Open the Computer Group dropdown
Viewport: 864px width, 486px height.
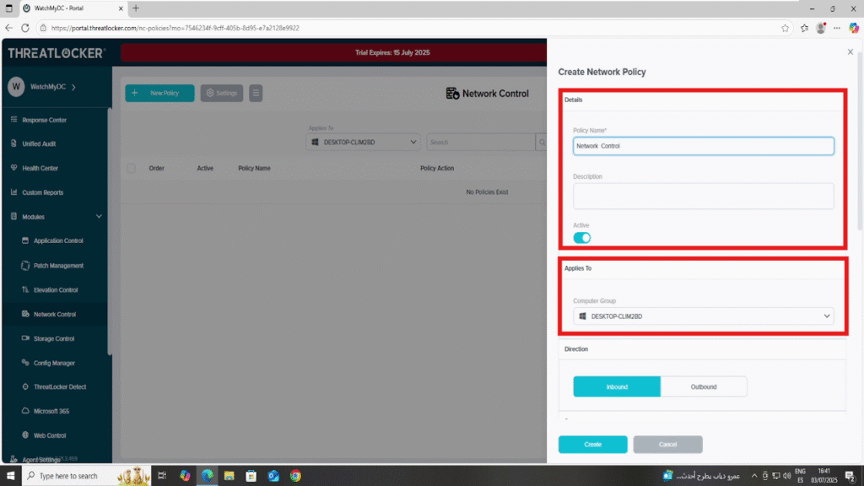pyautogui.click(x=703, y=316)
